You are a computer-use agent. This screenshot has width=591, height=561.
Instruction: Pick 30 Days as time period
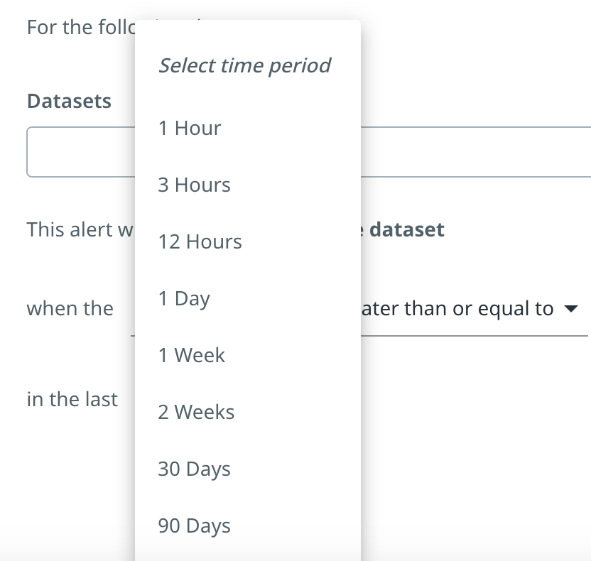pyautogui.click(x=194, y=469)
